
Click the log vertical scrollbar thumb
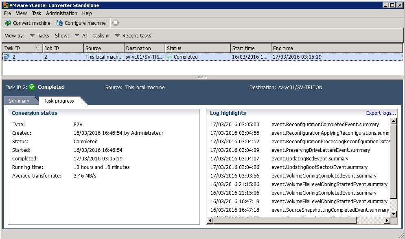click(393, 161)
